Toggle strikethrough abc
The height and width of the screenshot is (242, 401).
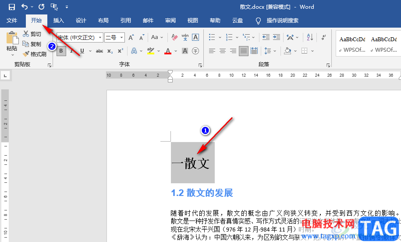pyautogui.click(x=99, y=51)
